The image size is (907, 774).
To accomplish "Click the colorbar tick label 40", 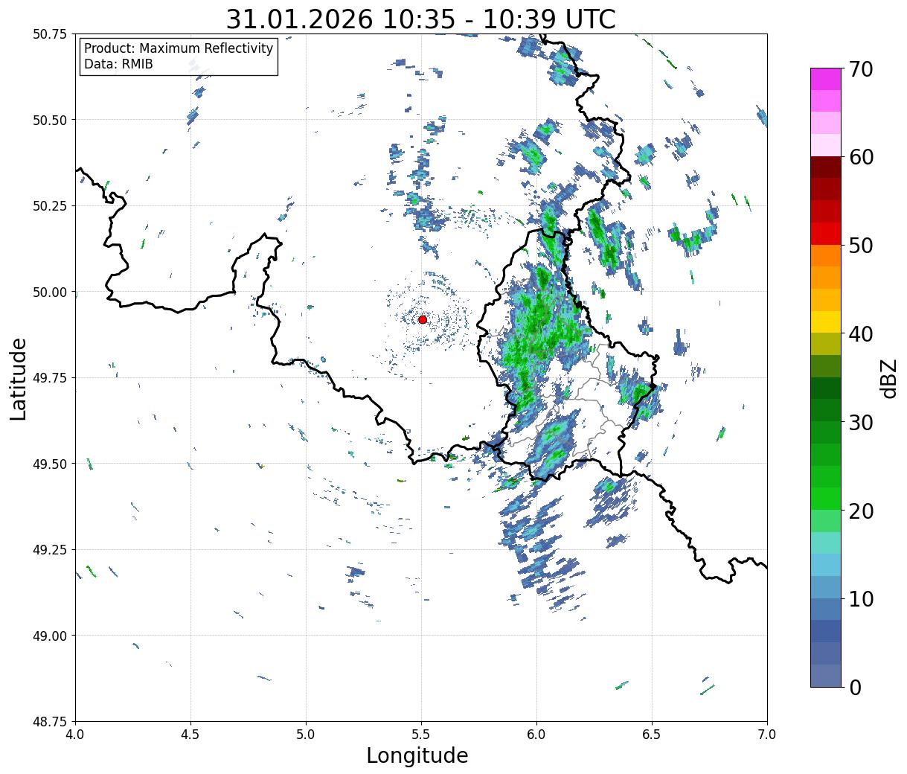I will point(861,334).
